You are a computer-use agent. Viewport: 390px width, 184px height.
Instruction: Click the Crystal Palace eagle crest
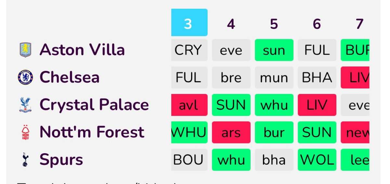25,105
